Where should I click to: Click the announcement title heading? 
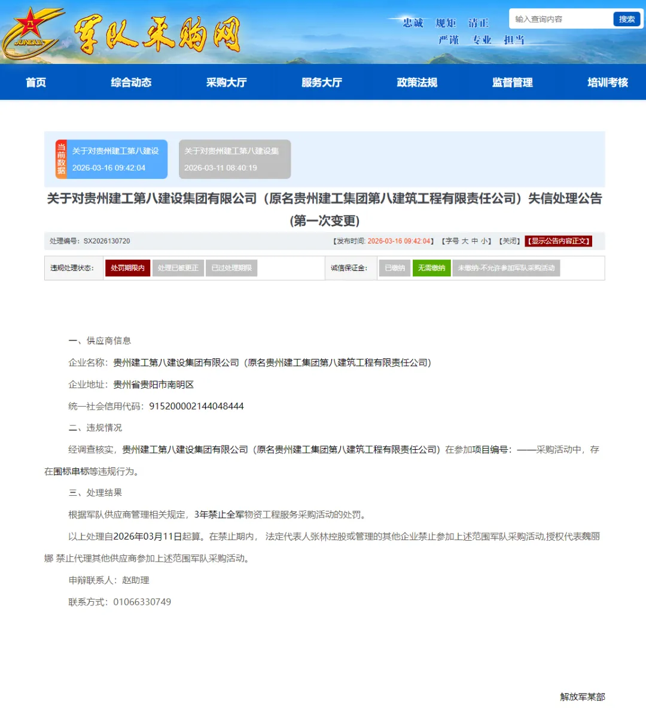(x=325, y=209)
